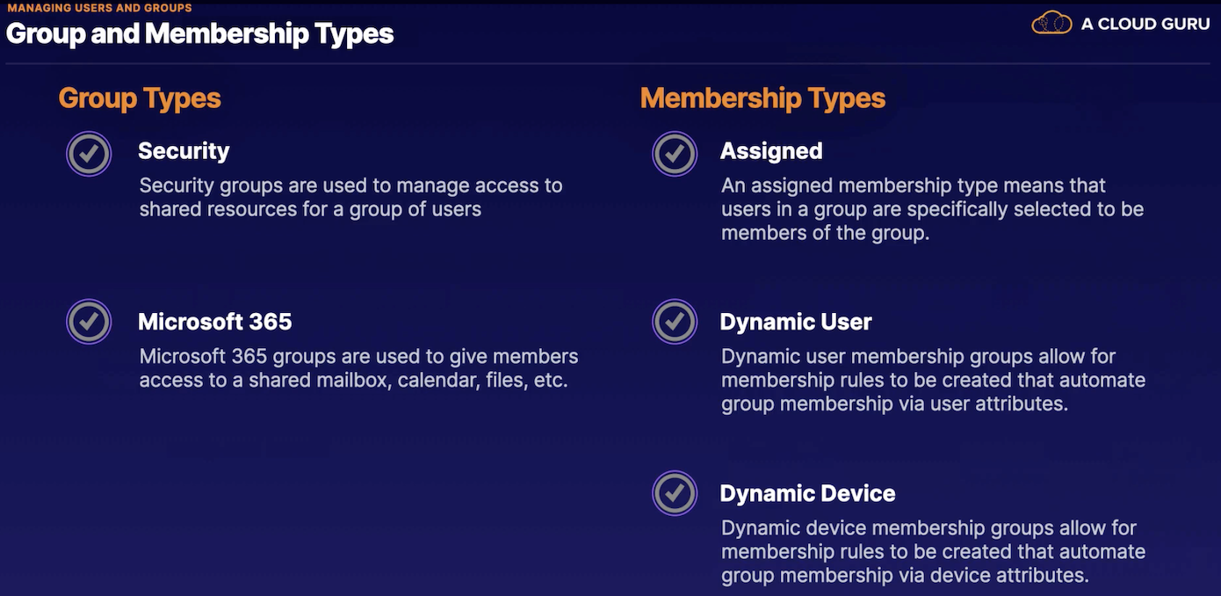Click the Dynamic Device membership title
This screenshot has width=1221, height=596.
[808, 493]
